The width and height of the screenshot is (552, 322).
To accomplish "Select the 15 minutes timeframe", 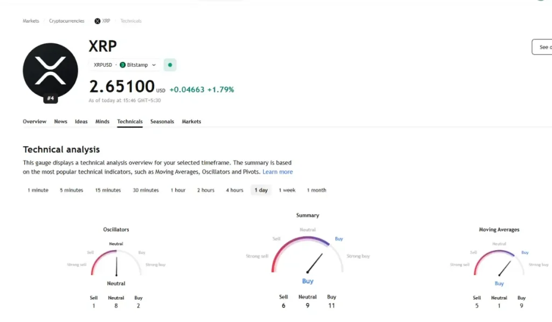I will 108,190.
